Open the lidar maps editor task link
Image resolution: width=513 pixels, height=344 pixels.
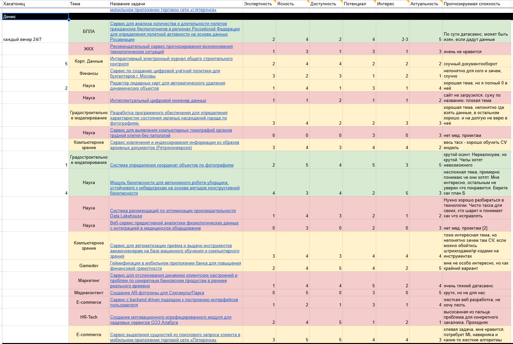click(x=167, y=85)
